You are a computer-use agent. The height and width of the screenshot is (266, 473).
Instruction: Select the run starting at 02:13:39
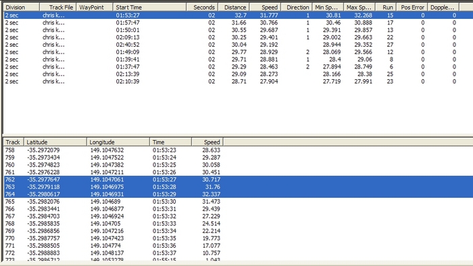(x=239, y=74)
